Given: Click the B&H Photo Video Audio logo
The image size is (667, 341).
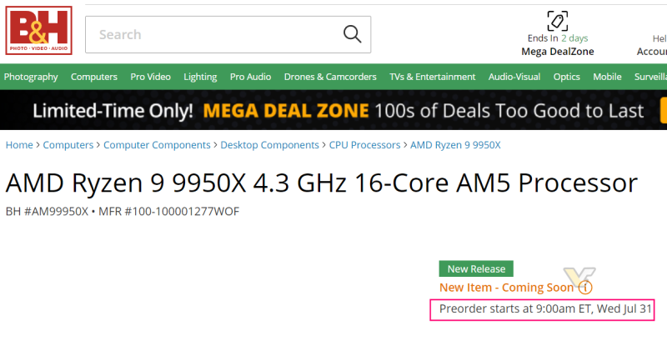Looking at the screenshot, I should 38,30.
